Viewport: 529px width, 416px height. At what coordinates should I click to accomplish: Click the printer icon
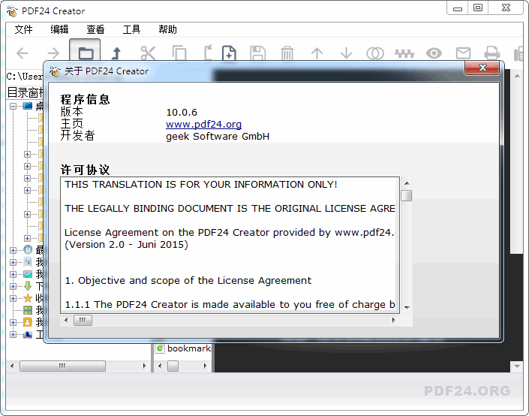pos(492,53)
